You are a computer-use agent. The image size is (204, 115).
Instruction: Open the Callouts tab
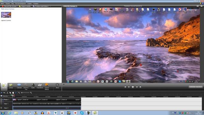click(x=19, y=86)
